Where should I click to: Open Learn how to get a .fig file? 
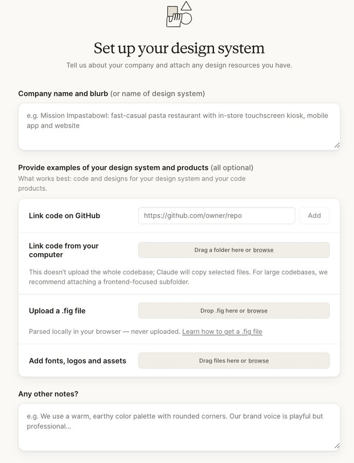point(222,332)
